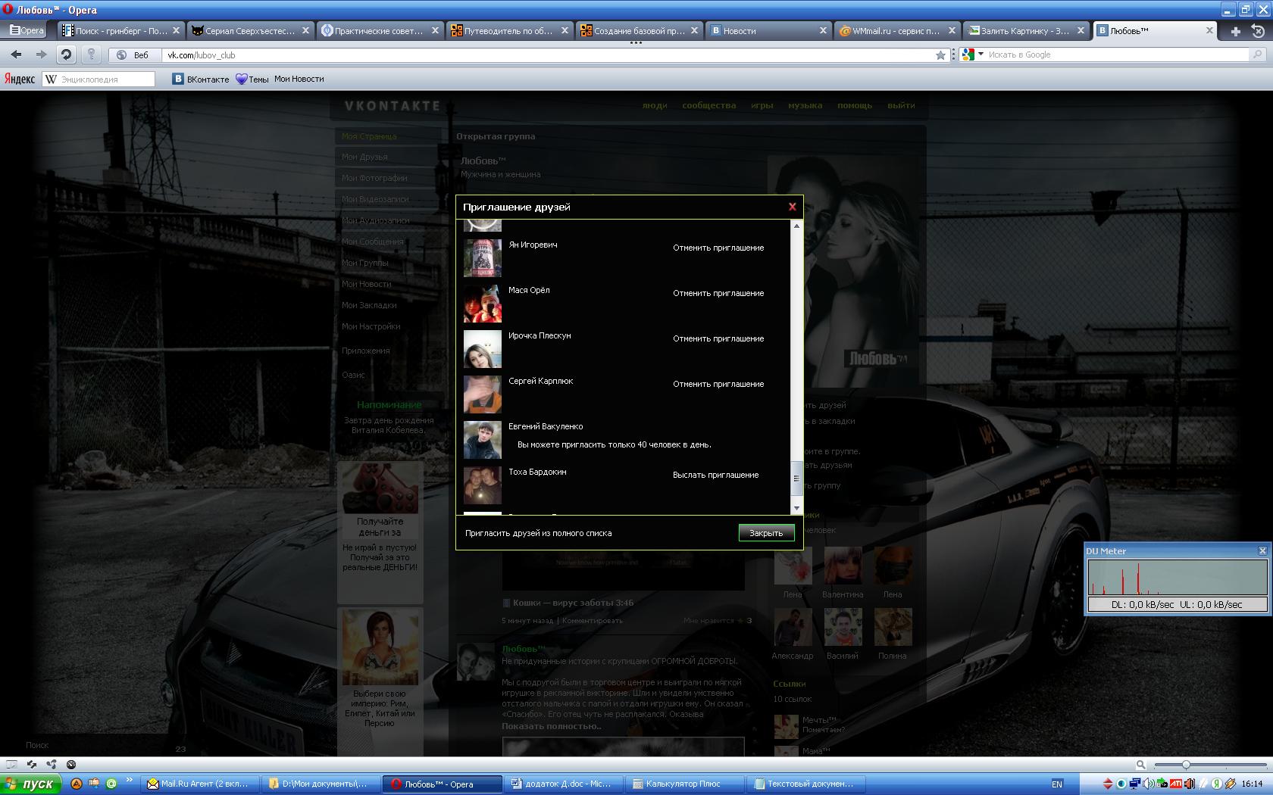The height and width of the screenshot is (795, 1273).
Task: Close the DU Meter widget
Action: point(1262,550)
